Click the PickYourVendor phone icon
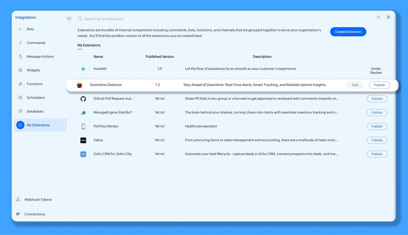 [x=83, y=126]
